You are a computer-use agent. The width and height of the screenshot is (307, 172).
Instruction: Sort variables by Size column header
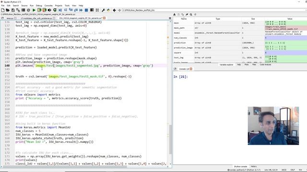[x=253, y=19]
